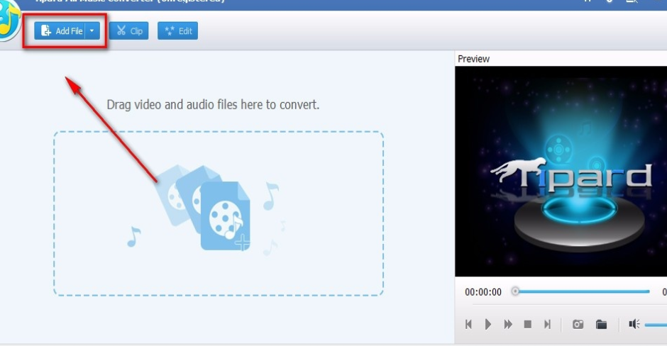Adjust the volume slider

click(x=656, y=325)
